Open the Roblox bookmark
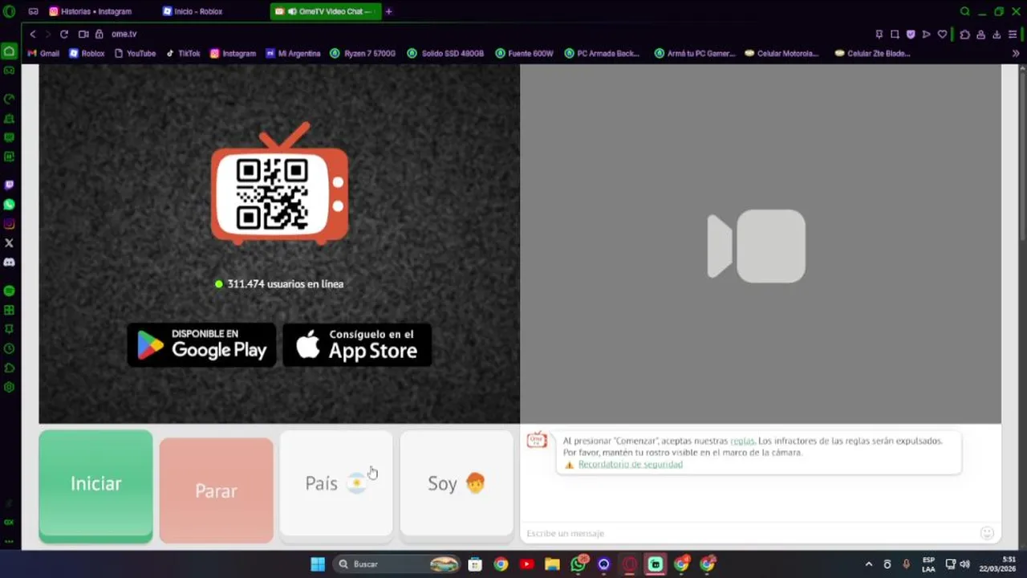Viewport: 1027px width, 578px height. 87,54
